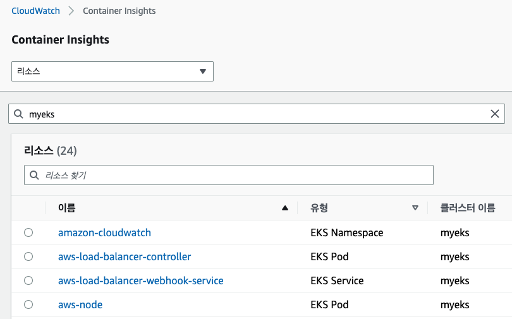Open the CloudWatch breadcrumb link
The image size is (512, 319).
35,11
